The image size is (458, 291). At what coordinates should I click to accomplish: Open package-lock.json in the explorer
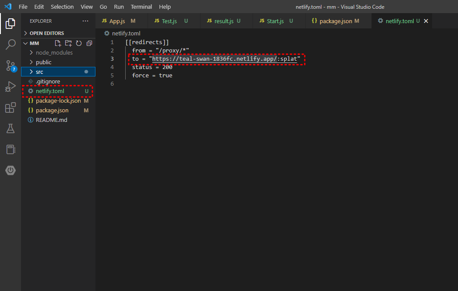click(x=58, y=100)
